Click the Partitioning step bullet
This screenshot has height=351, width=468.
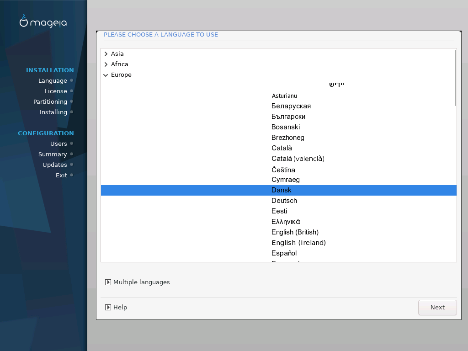(x=72, y=101)
